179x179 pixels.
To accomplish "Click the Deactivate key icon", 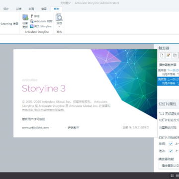I will (32, 16).
